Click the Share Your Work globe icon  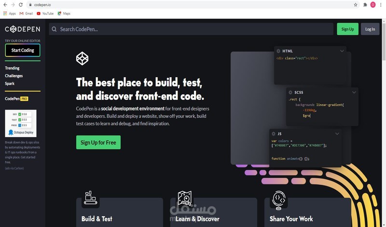point(279,200)
